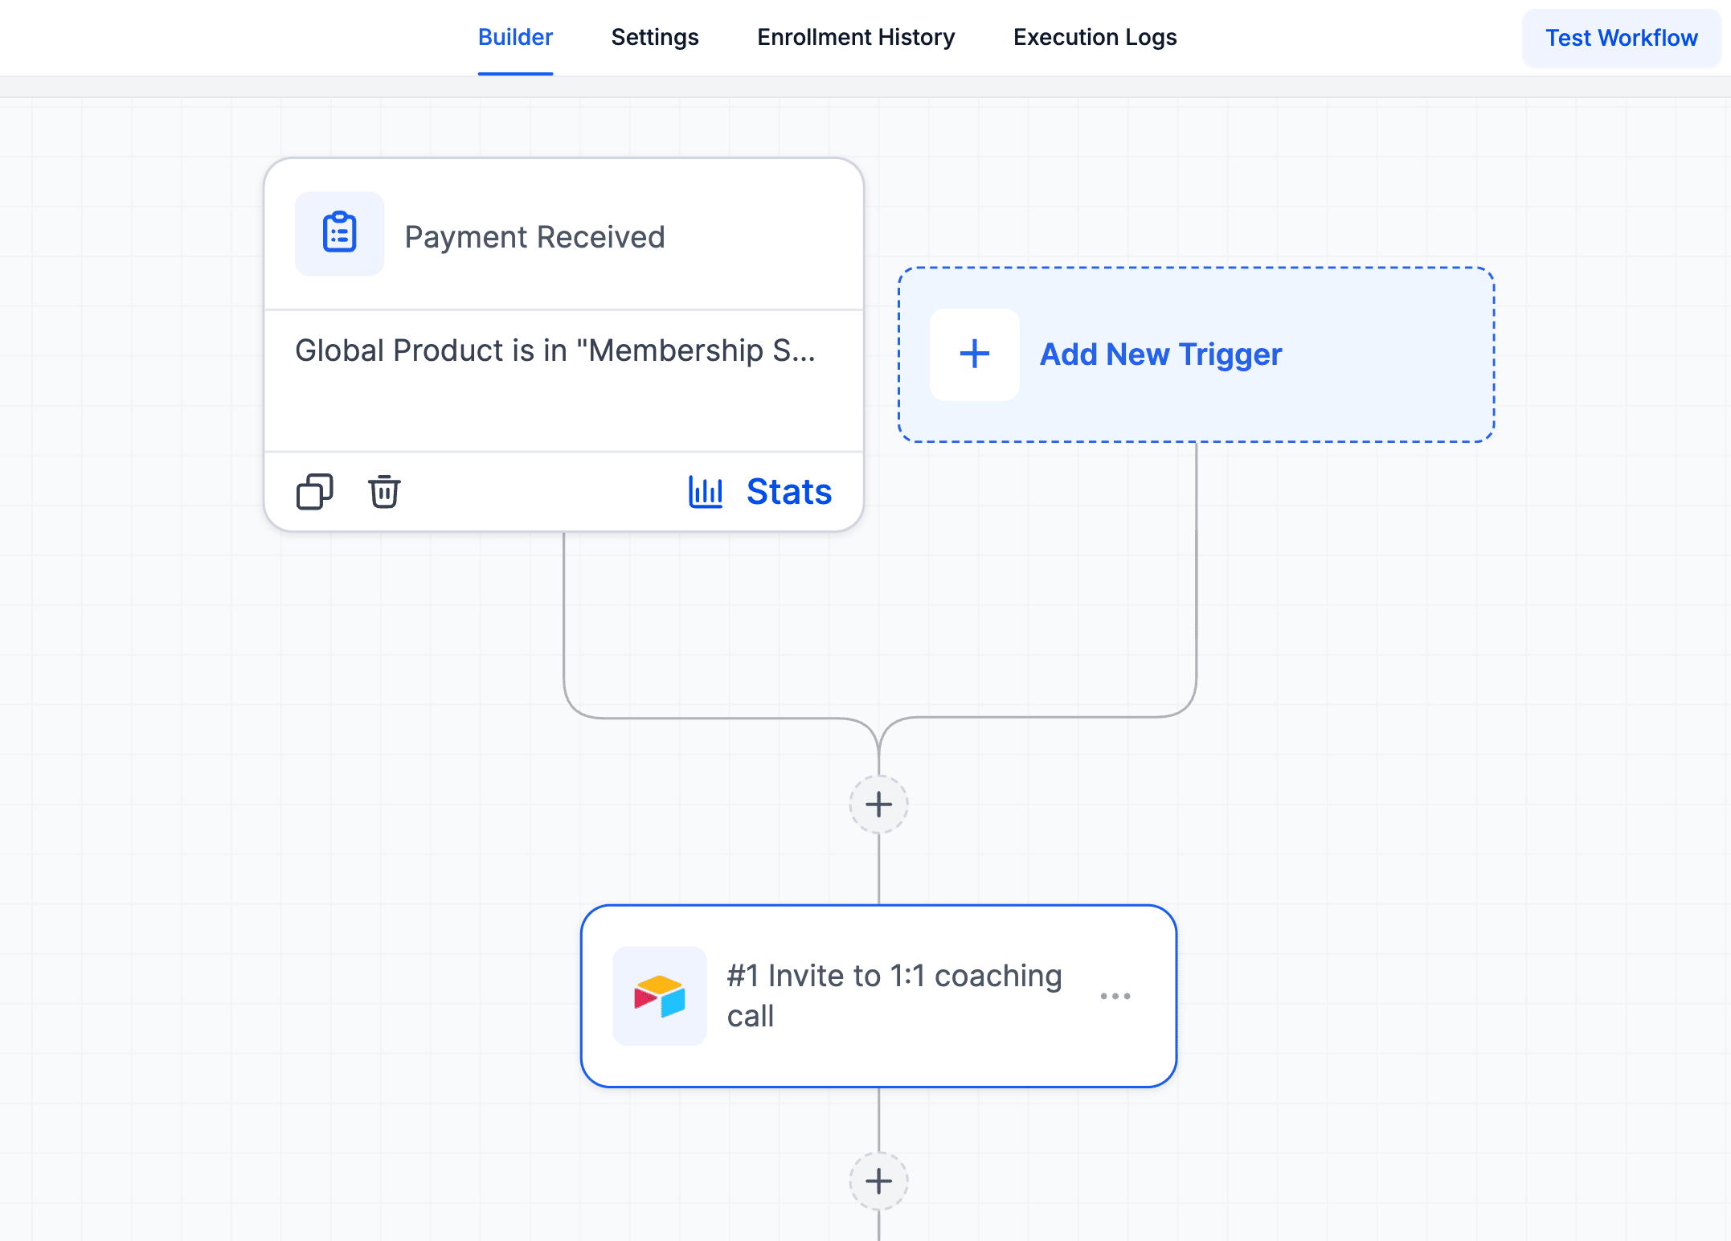Screen dimensions: 1731x1241
Task: Switch to the Builder tab
Action: [515, 37]
